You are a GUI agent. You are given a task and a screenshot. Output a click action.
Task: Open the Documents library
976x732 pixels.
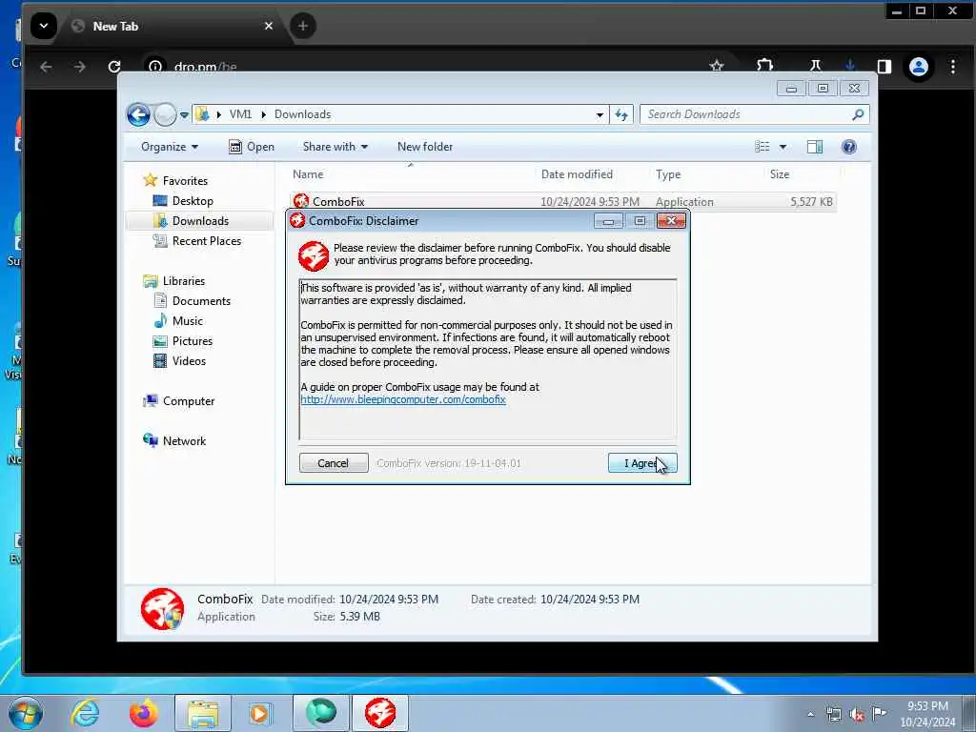(201, 301)
